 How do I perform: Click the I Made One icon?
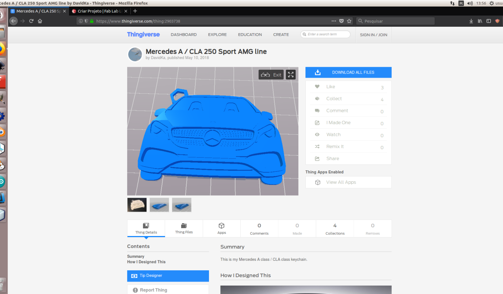click(317, 123)
